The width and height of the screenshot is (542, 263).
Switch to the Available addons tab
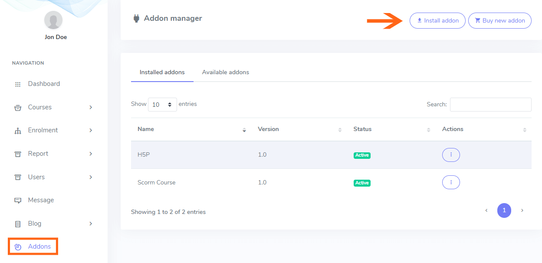225,72
